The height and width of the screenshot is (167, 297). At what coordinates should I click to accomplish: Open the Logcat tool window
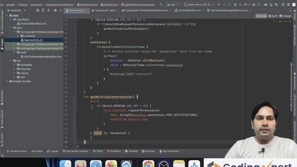pos(52,151)
